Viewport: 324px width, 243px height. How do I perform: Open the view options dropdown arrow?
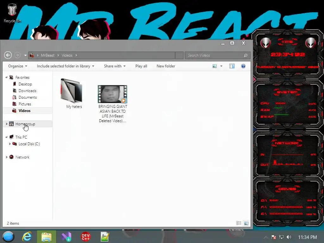point(221,66)
